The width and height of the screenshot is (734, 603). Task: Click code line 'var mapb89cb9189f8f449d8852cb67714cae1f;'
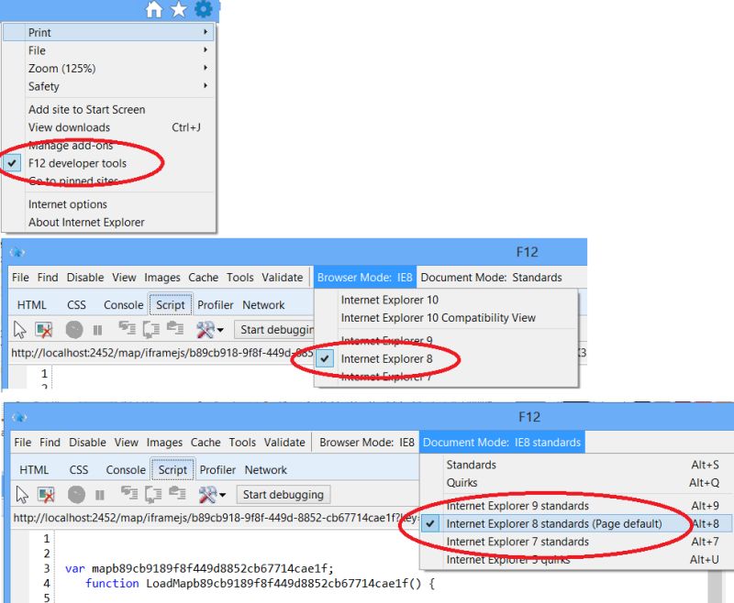tap(199, 569)
